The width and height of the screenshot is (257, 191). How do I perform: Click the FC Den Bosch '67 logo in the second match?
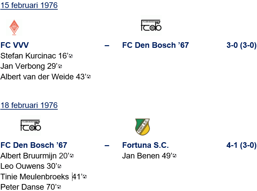[x=30, y=125]
